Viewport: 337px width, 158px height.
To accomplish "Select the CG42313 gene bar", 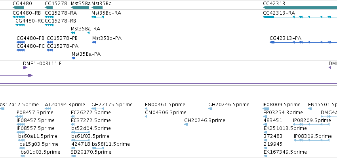I will (300, 8).
